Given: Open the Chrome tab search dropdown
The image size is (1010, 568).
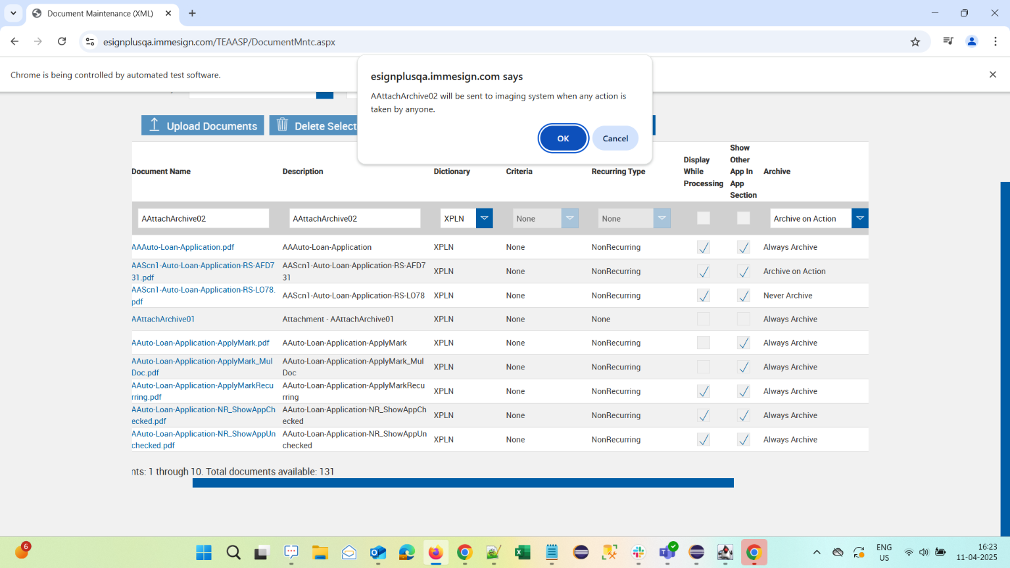Looking at the screenshot, I should click(x=13, y=13).
